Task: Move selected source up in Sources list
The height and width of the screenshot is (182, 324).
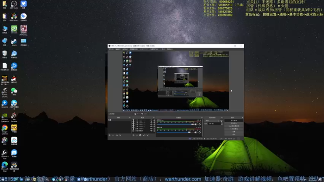Action: 144,135
